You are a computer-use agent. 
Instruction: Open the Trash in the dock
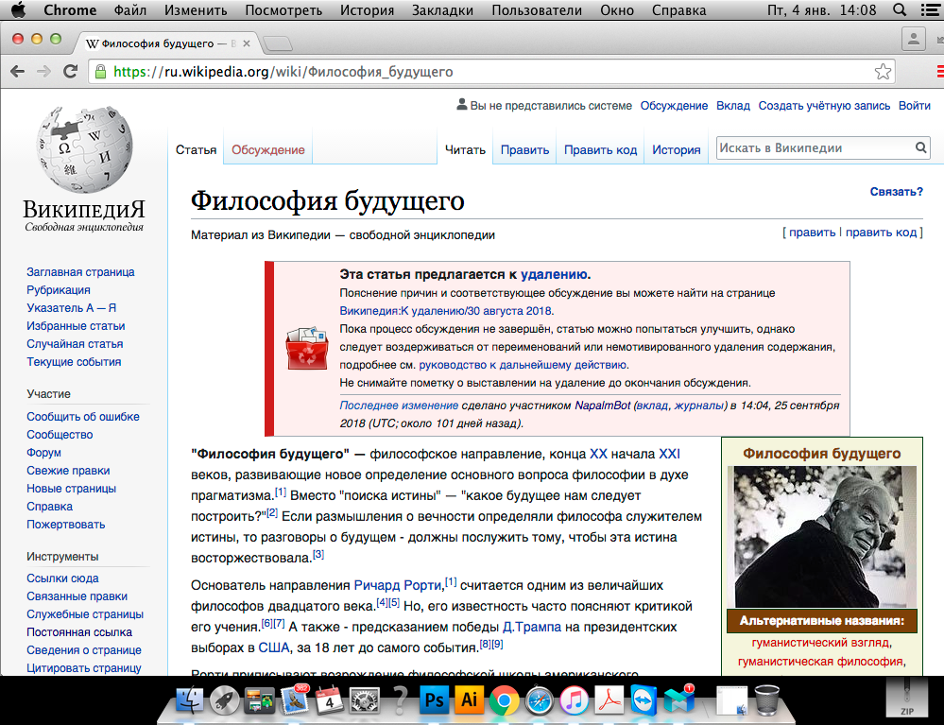[x=766, y=700]
